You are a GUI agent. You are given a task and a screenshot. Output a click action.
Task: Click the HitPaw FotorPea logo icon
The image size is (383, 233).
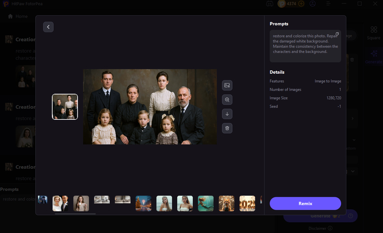(6, 4)
